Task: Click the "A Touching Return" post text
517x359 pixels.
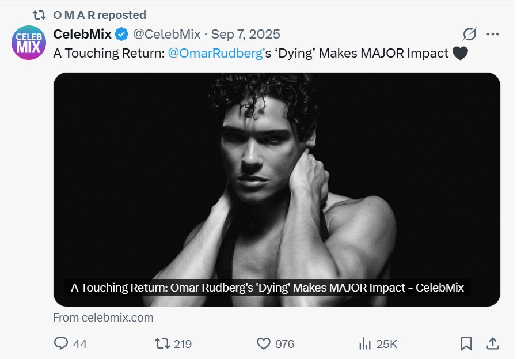Action: click(109, 53)
